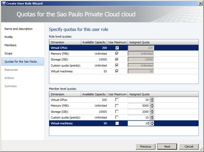Sort role quotas by Dimension column header
This screenshot has height=152, width=204.
65,42
